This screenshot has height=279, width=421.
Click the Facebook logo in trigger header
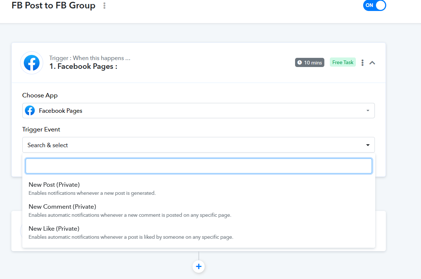32,63
